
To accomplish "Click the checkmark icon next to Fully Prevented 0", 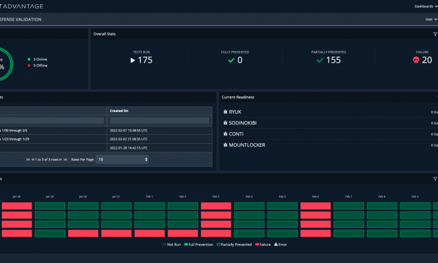I will [231, 60].
